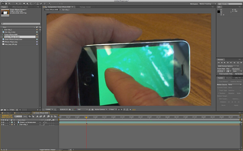Toggle the Rotation checkbox in Tracker

click(227, 93)
